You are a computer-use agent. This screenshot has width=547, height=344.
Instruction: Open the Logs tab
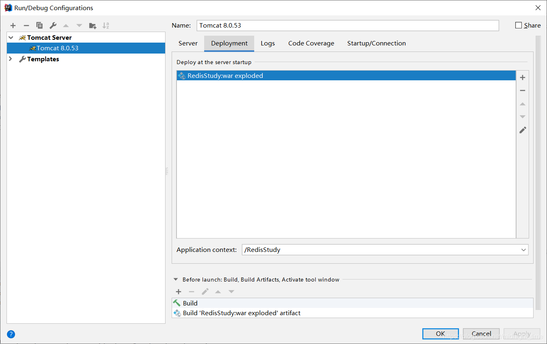(x=268, y=43)
